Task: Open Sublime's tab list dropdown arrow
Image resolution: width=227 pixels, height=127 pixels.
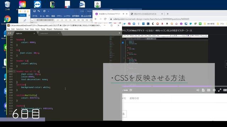Action: click(x=119, y=33)
